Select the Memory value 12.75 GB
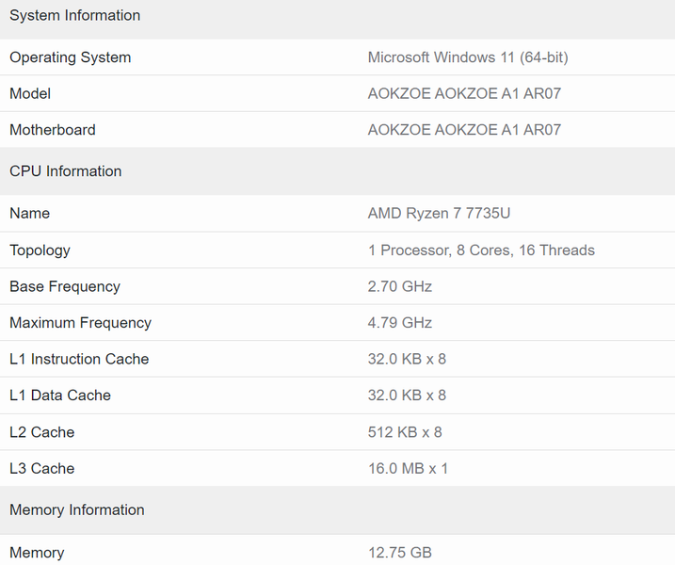 coord(399,553)
